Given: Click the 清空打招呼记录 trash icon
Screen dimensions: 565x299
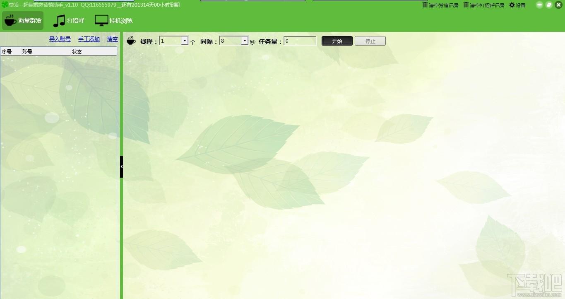Looking at the screenshot, I should pyautogui.click(x=466, y=5).
